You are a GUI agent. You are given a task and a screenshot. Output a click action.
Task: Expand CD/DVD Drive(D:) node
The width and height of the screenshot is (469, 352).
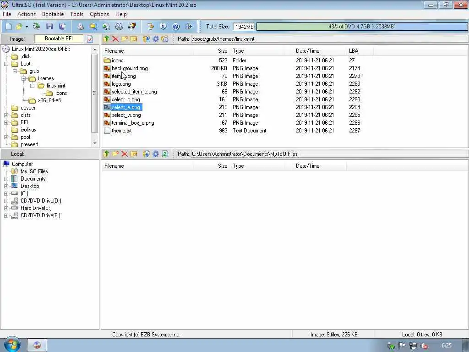click(6, 201)
